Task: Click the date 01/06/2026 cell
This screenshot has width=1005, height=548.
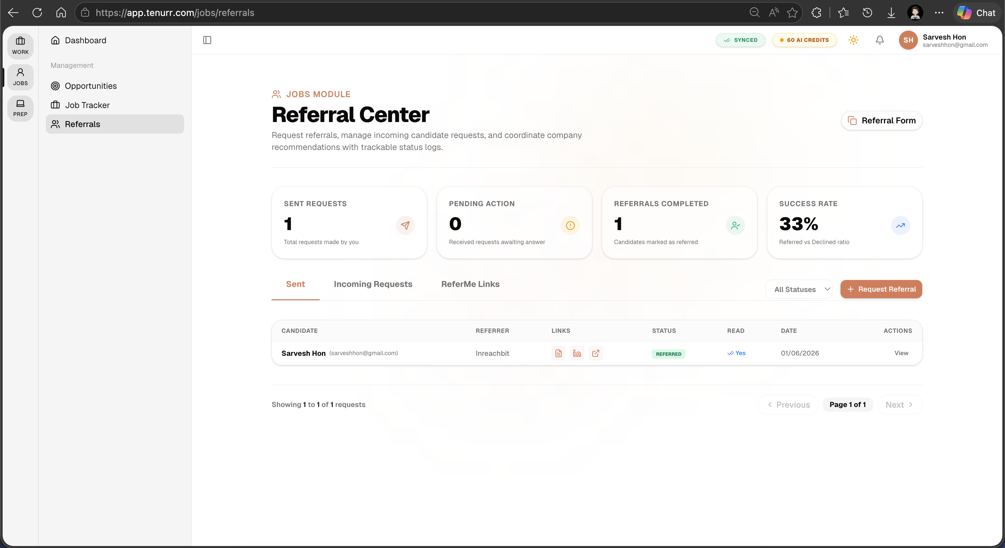Action: (800, 353)
